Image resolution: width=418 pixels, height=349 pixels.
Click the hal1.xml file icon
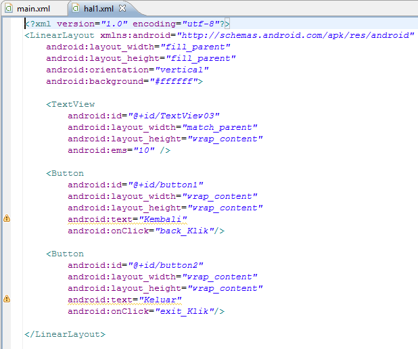coord(76,9)
